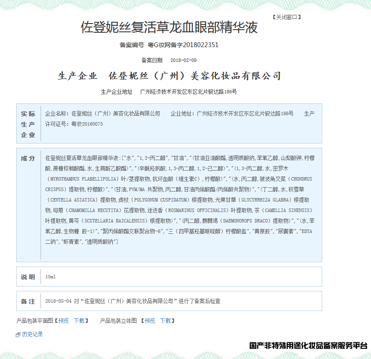Viewport: 371px width, 359px height.
Task: Select the product title 佐登妮丝复活草龙血眼部精华液
Action: pos(169,27)
